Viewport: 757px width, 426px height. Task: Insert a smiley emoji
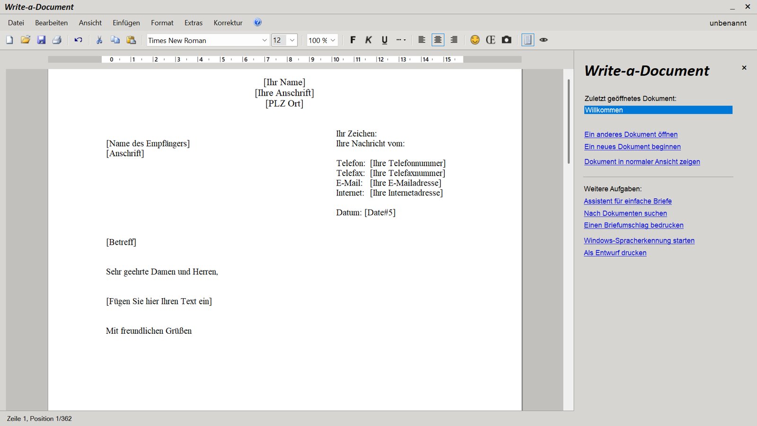point(475,40)
